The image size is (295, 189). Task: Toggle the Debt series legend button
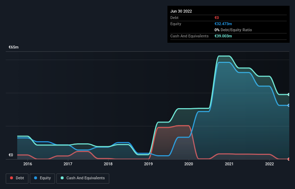[x=17, y=178]
